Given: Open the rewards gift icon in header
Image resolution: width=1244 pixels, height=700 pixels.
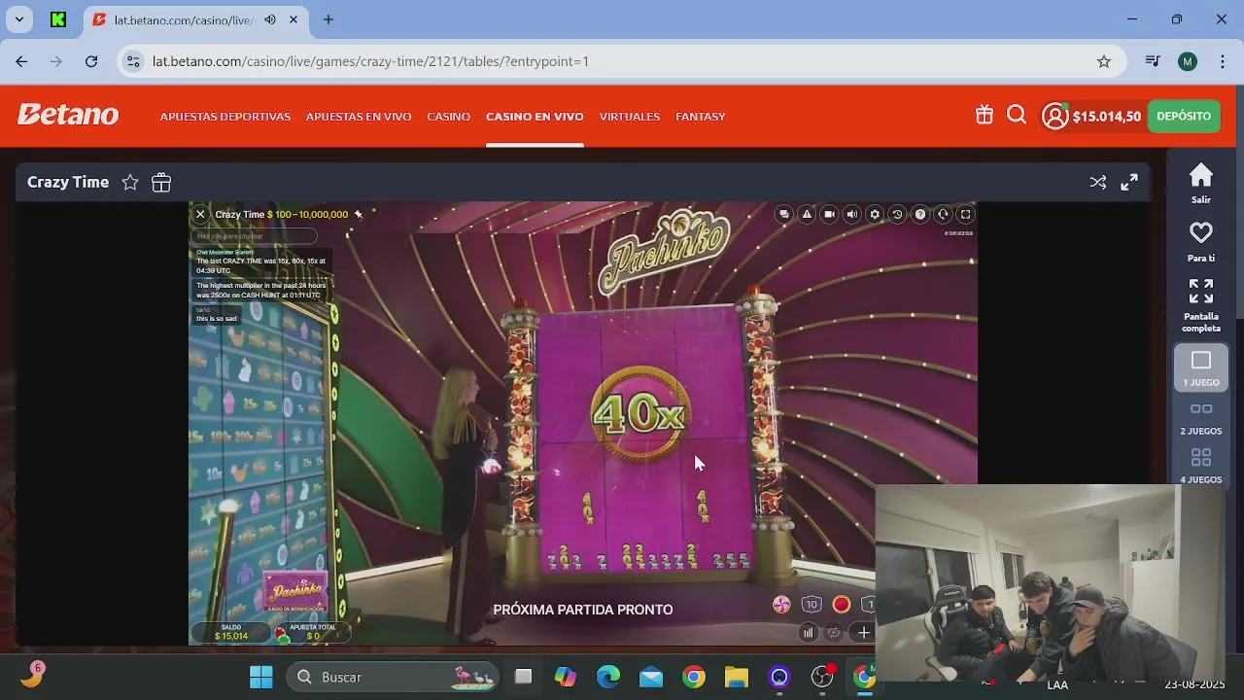Looking at the screenshot, I should 985,115.
